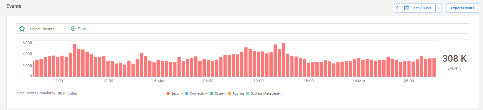Click into the Filter input field
Image resolution: width=483 pixels, height=110 pixels.
tap(269, 29)
